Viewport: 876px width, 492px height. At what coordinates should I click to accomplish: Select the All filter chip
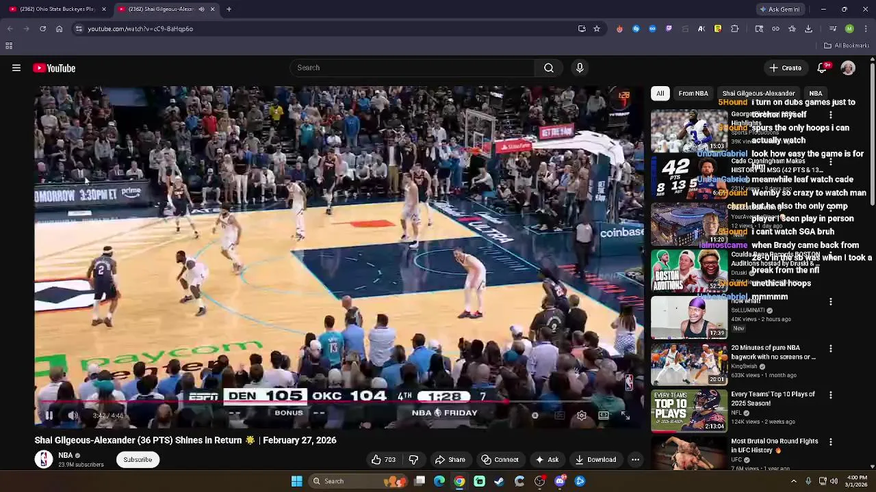pos(660,94)
